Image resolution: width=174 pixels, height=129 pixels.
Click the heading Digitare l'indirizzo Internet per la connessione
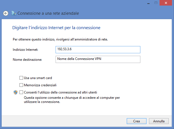(x=56, y=28)
